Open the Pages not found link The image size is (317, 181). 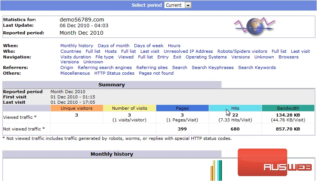[156, 73]
